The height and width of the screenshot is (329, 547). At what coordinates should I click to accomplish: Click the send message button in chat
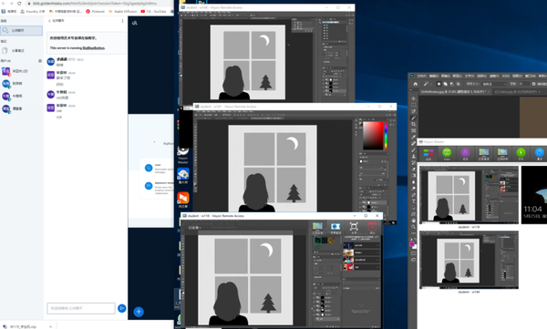pos(122,308)
